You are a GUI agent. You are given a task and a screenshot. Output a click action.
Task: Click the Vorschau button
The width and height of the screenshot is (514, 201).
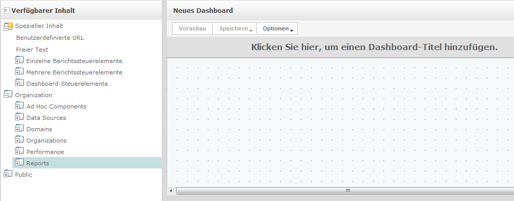pyautogui.click(x=192, y=28)
